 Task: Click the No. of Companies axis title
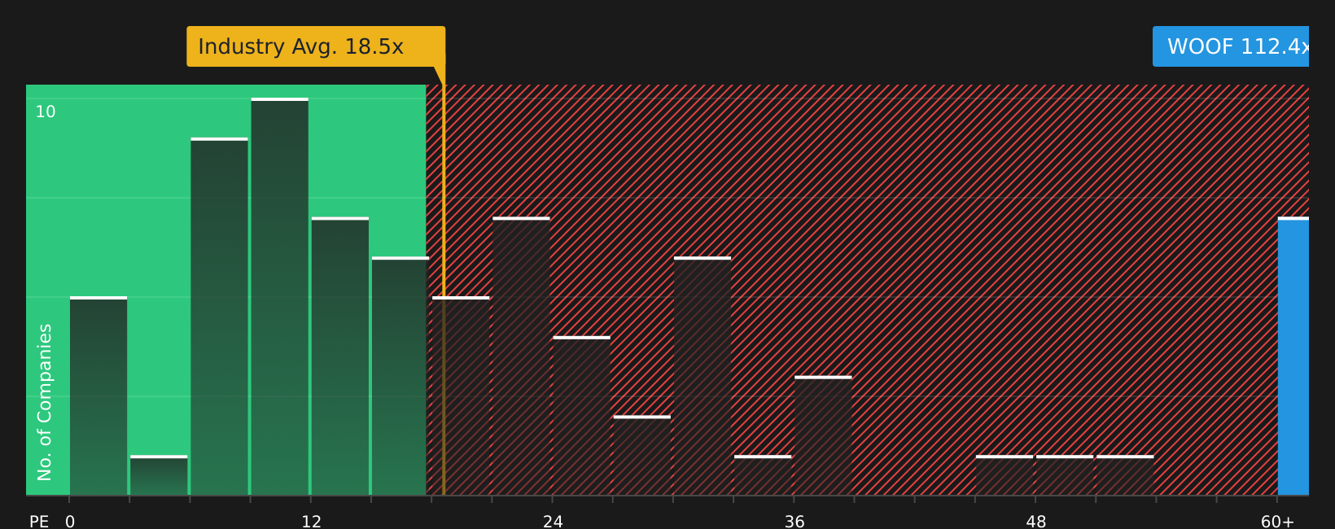45,402
